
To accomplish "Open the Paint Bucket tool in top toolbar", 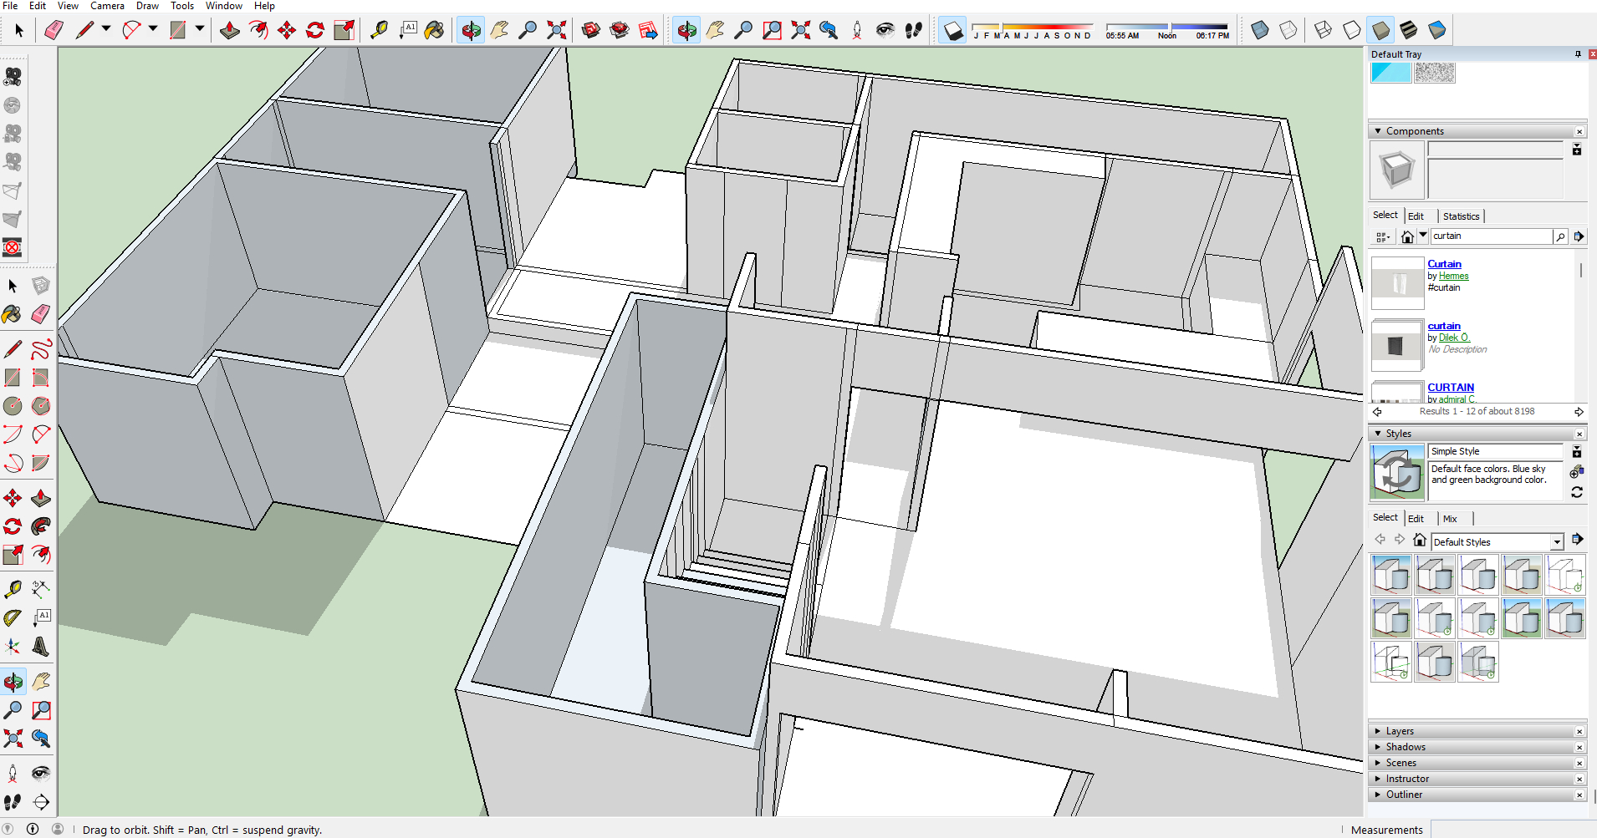I will pos(434,31).
